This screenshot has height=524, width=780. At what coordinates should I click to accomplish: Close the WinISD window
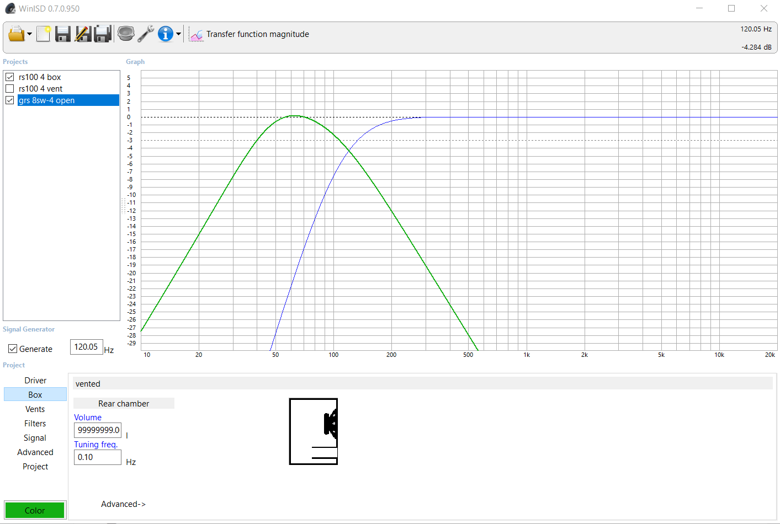pos(764,8)
